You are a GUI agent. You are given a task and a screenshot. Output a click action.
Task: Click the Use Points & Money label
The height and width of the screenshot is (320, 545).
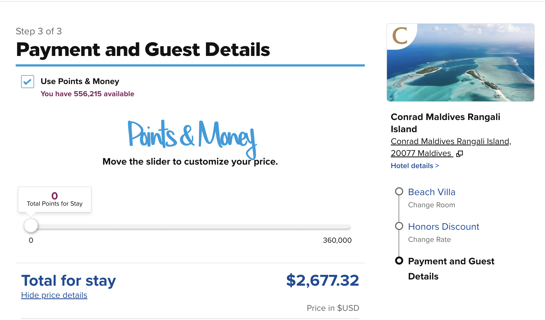pyautogui.click(x=80, y=81)
